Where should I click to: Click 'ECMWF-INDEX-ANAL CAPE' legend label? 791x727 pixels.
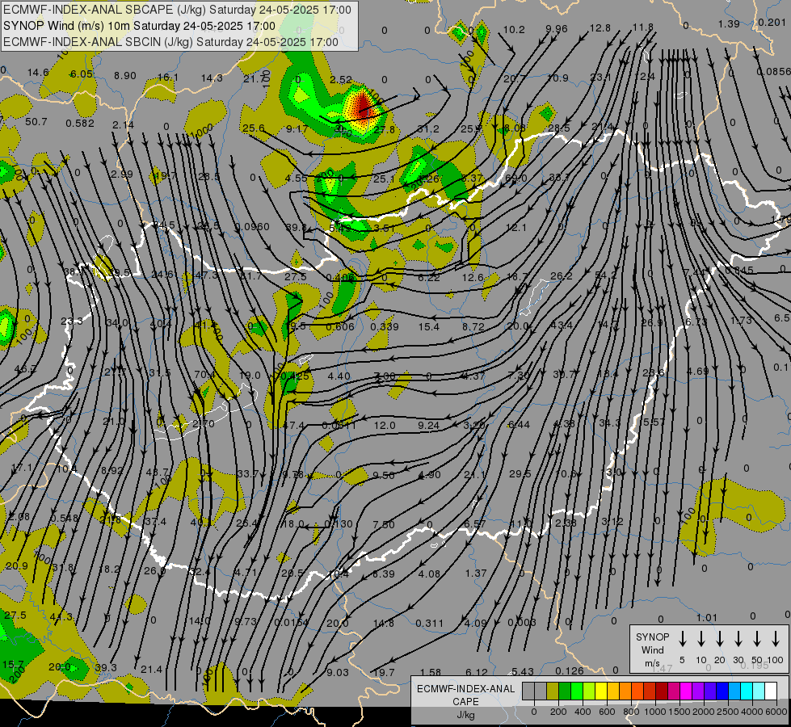(465, 695)
